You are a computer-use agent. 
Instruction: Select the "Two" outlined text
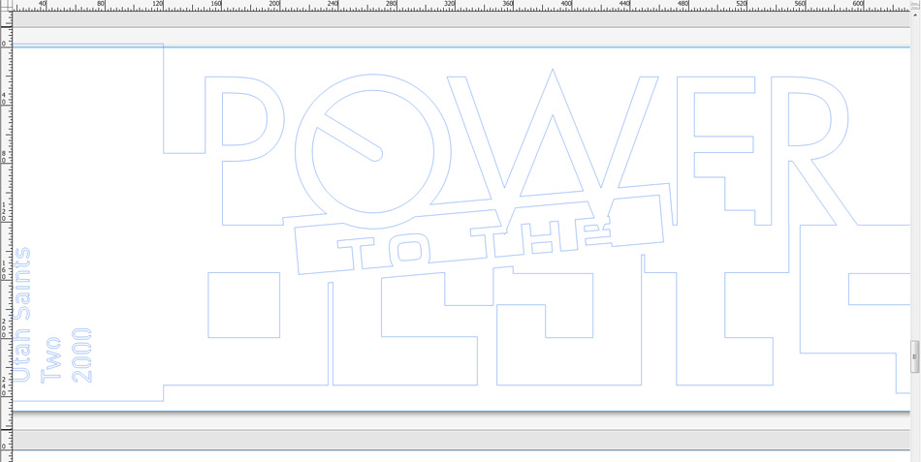(51, 360)
